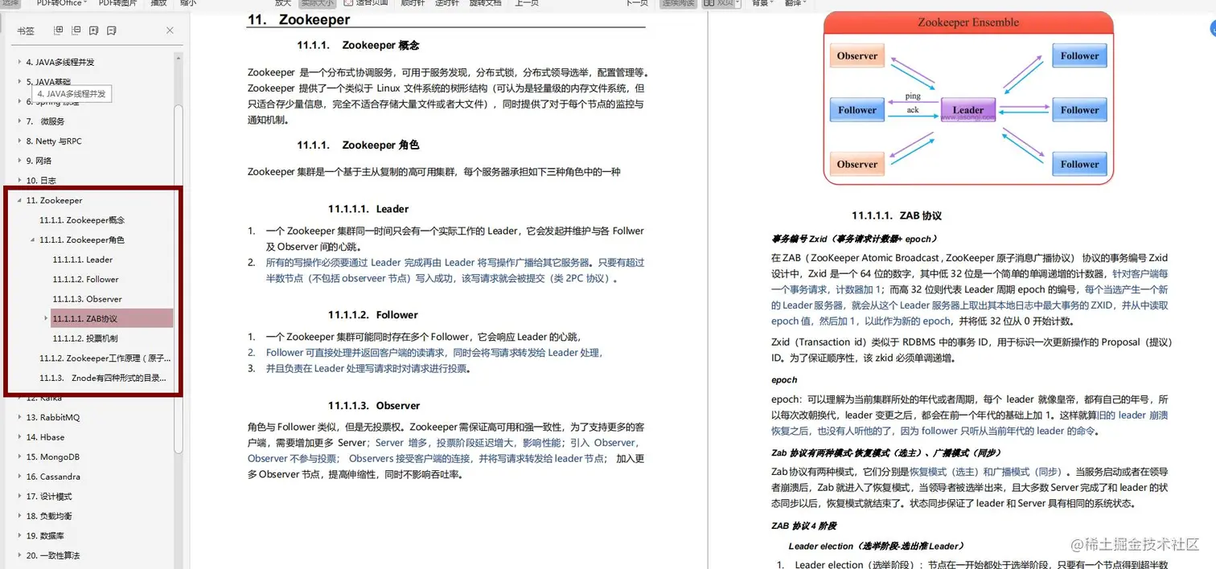Jump to 11.1.1.2. 投票机制 bookmark
The image size is (1216, 569).
click(84, 338)
